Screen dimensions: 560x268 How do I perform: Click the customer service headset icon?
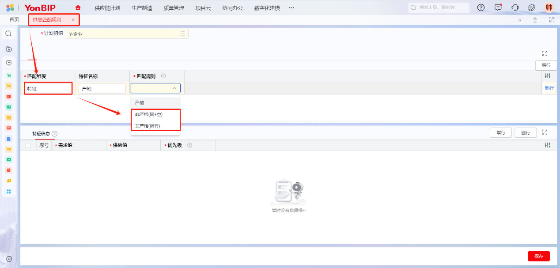point(515,8)
